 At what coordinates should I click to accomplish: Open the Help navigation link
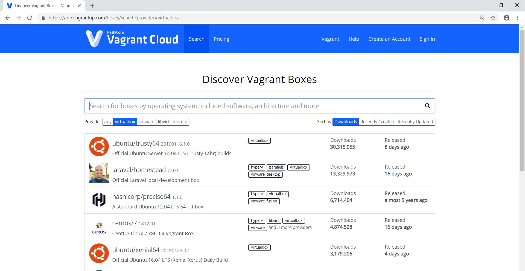[354, 39]
